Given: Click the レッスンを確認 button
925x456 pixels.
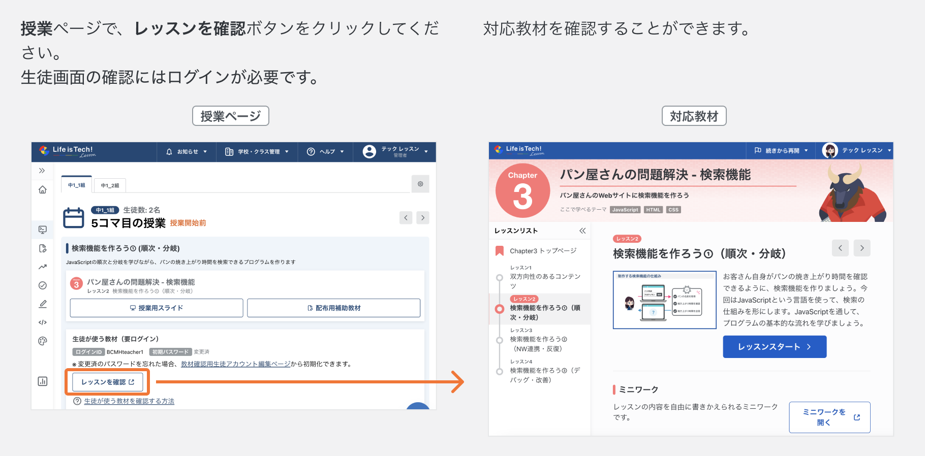Looking at the screenshot, I should (x=108, y=382).
